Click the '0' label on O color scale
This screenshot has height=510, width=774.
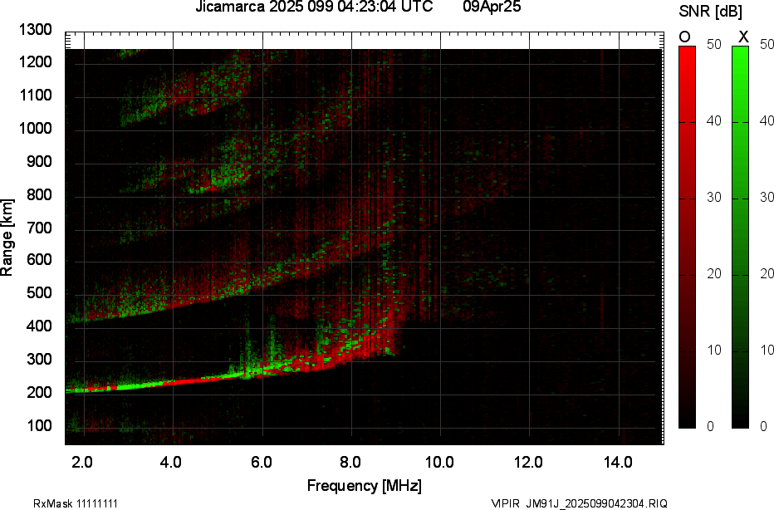pyautogui.click(x=710, y=426)
